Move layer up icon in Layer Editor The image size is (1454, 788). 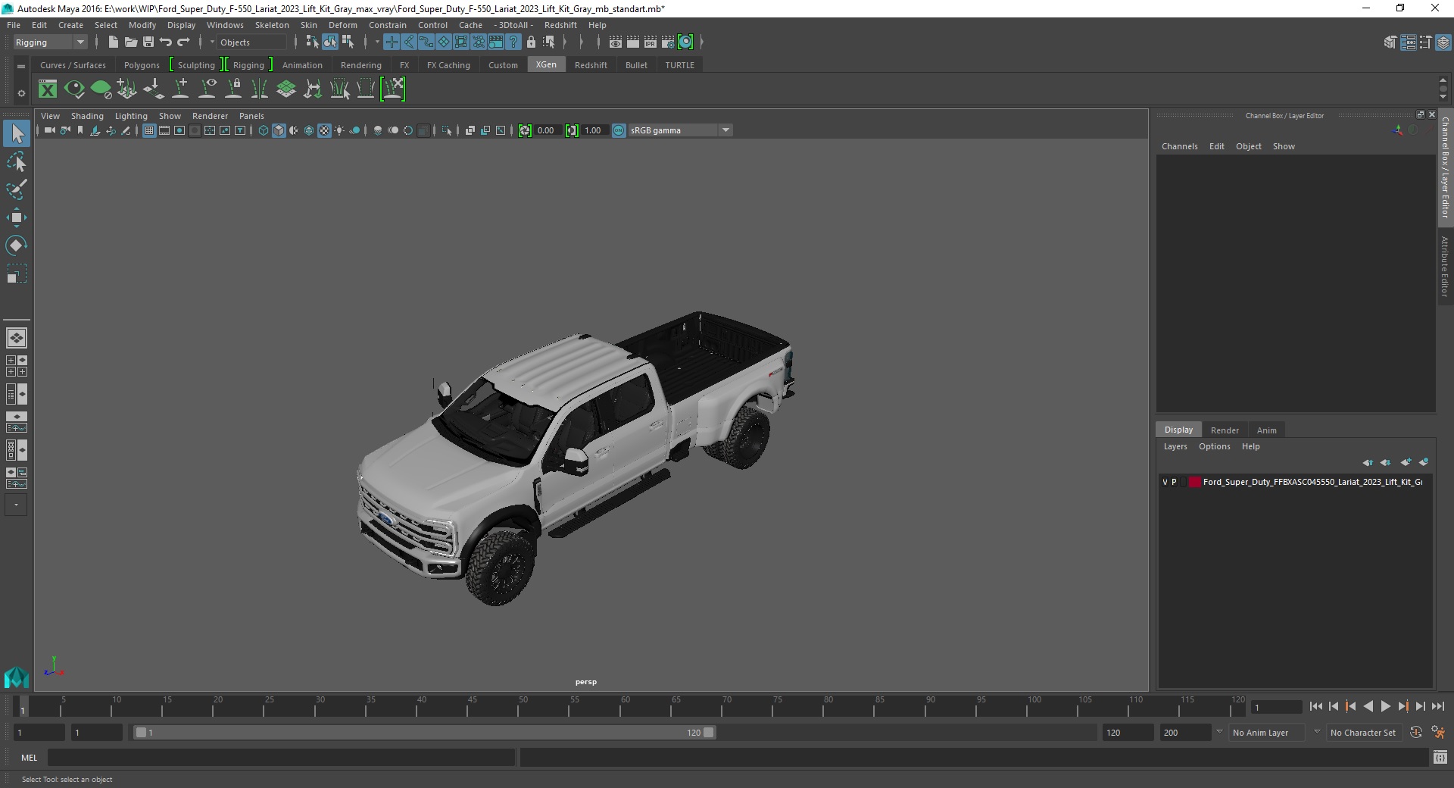[1368, 462]
